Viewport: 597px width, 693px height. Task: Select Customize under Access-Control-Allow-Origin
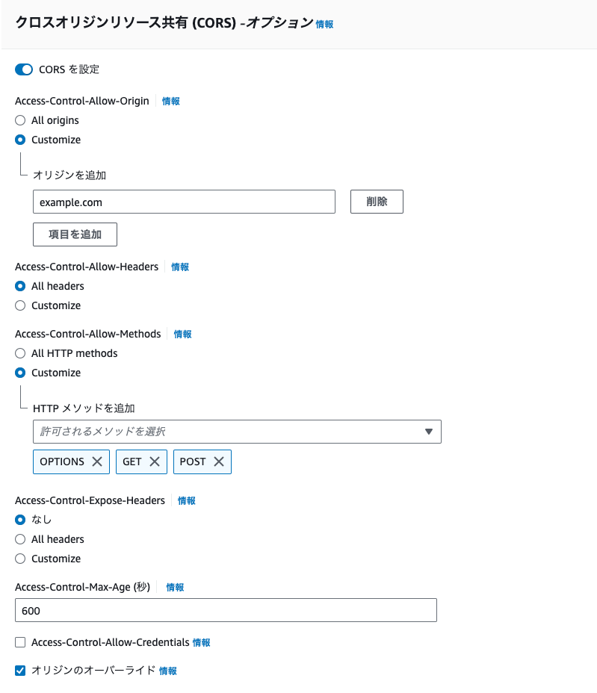[x=20, y=140]
